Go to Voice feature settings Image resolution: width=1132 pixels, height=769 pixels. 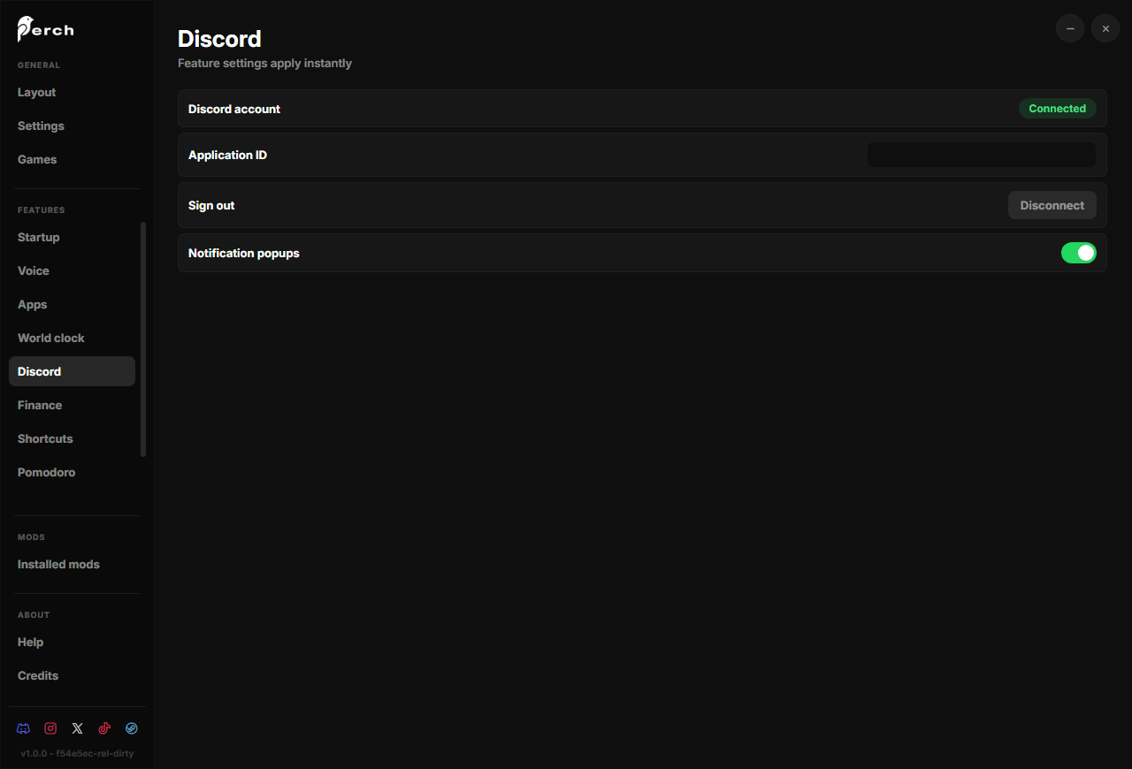pyautogui.click(x=72, y=270)
